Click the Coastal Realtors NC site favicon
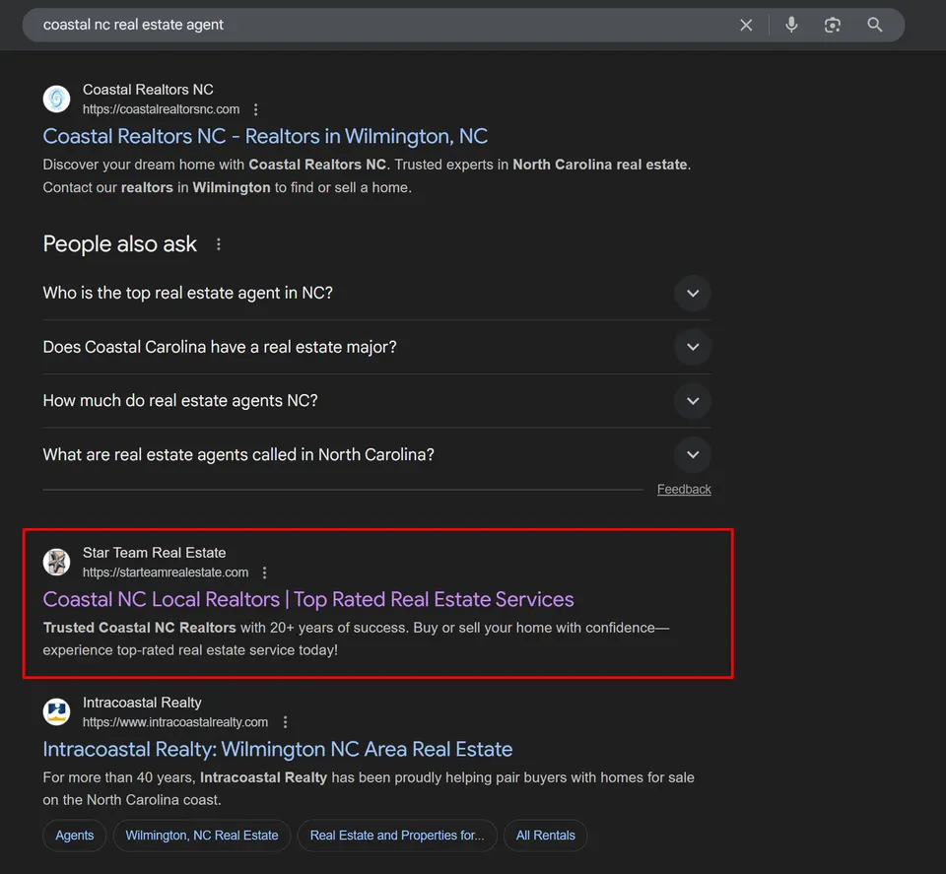The height and width of the screenshot is (874, 946). coord(57,99)
